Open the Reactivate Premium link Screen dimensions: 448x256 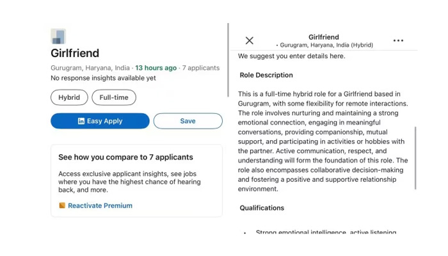tap(100, 205)
